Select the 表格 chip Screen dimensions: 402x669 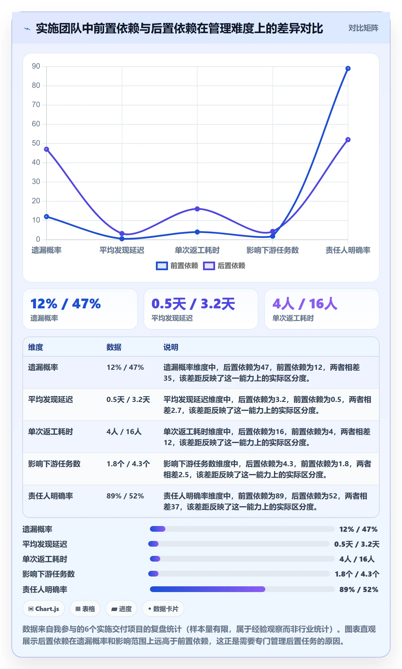(x=85, y=609)
